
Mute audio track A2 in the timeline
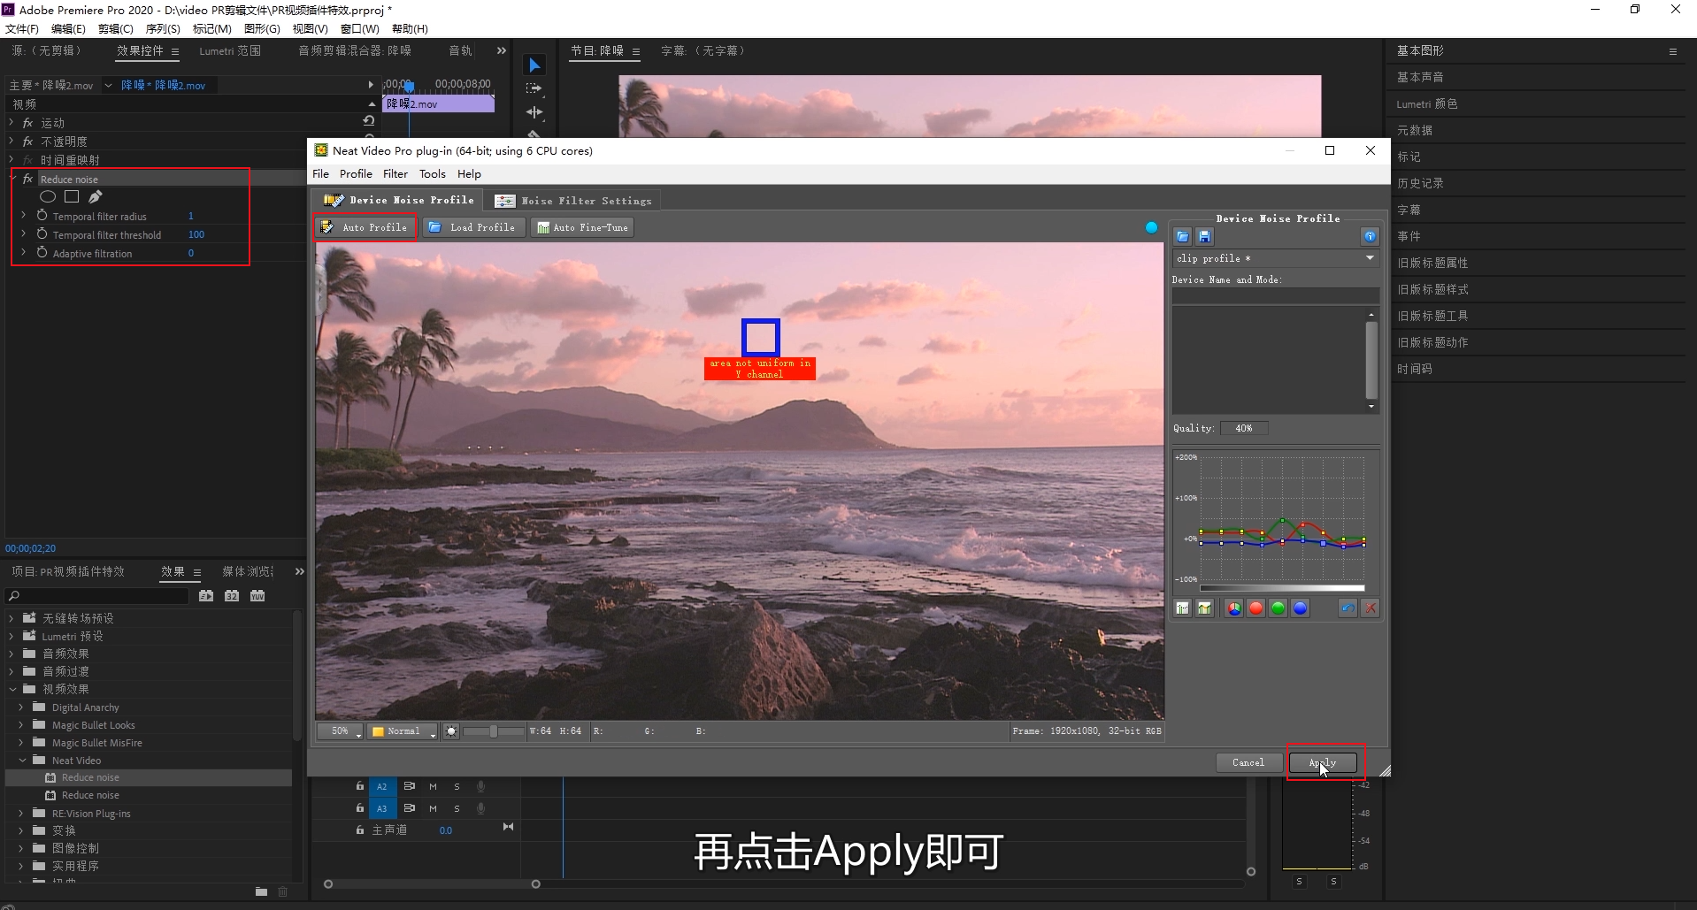433,785
